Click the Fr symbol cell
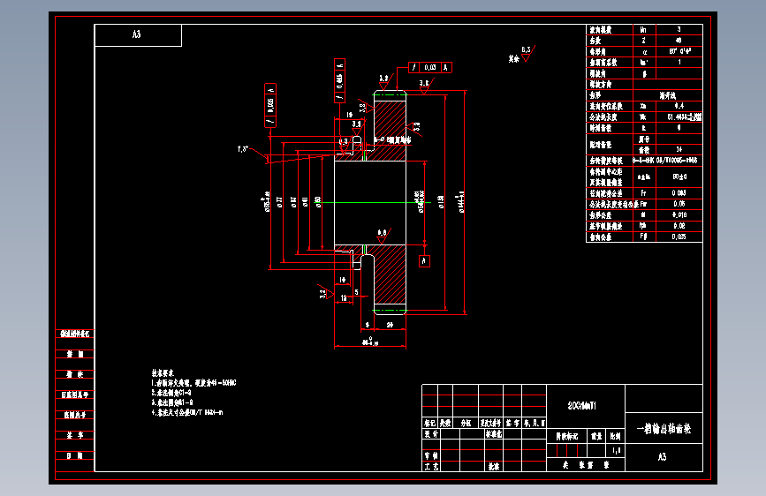766x496 pixels. 643,193
